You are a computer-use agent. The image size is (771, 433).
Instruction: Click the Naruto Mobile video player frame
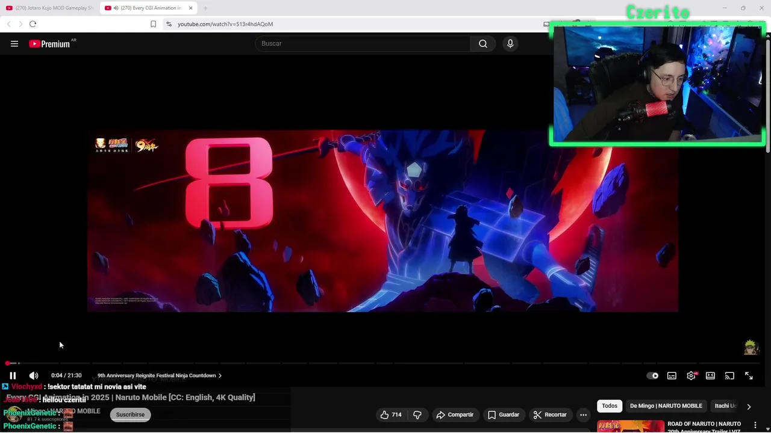[x=382, y=221]
